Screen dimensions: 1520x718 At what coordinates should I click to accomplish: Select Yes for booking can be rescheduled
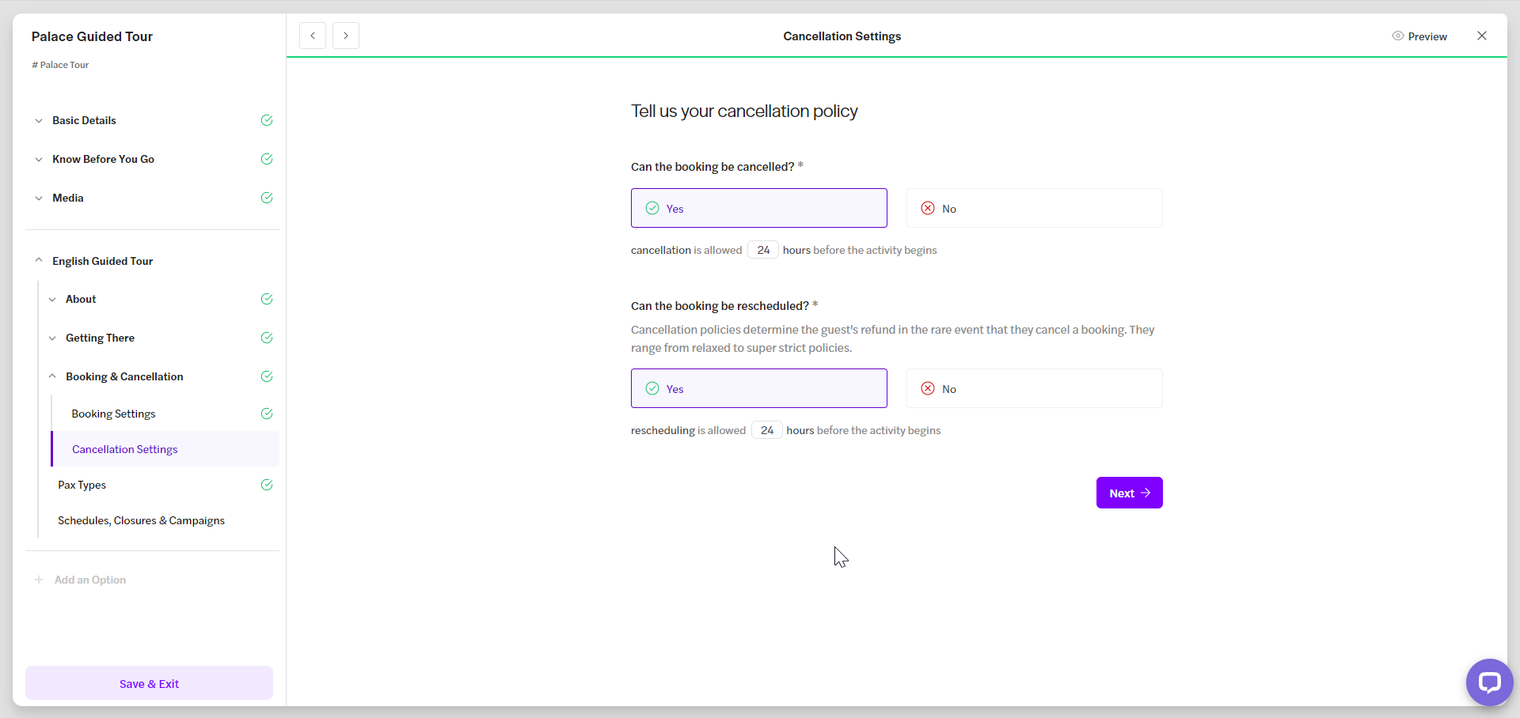click(x=758, y=388)
